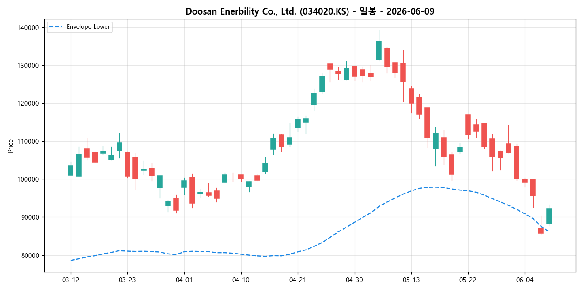Click the 04-30 x-axis date label
This screenshot has width=583, height=291.
(x=354, y=280)
